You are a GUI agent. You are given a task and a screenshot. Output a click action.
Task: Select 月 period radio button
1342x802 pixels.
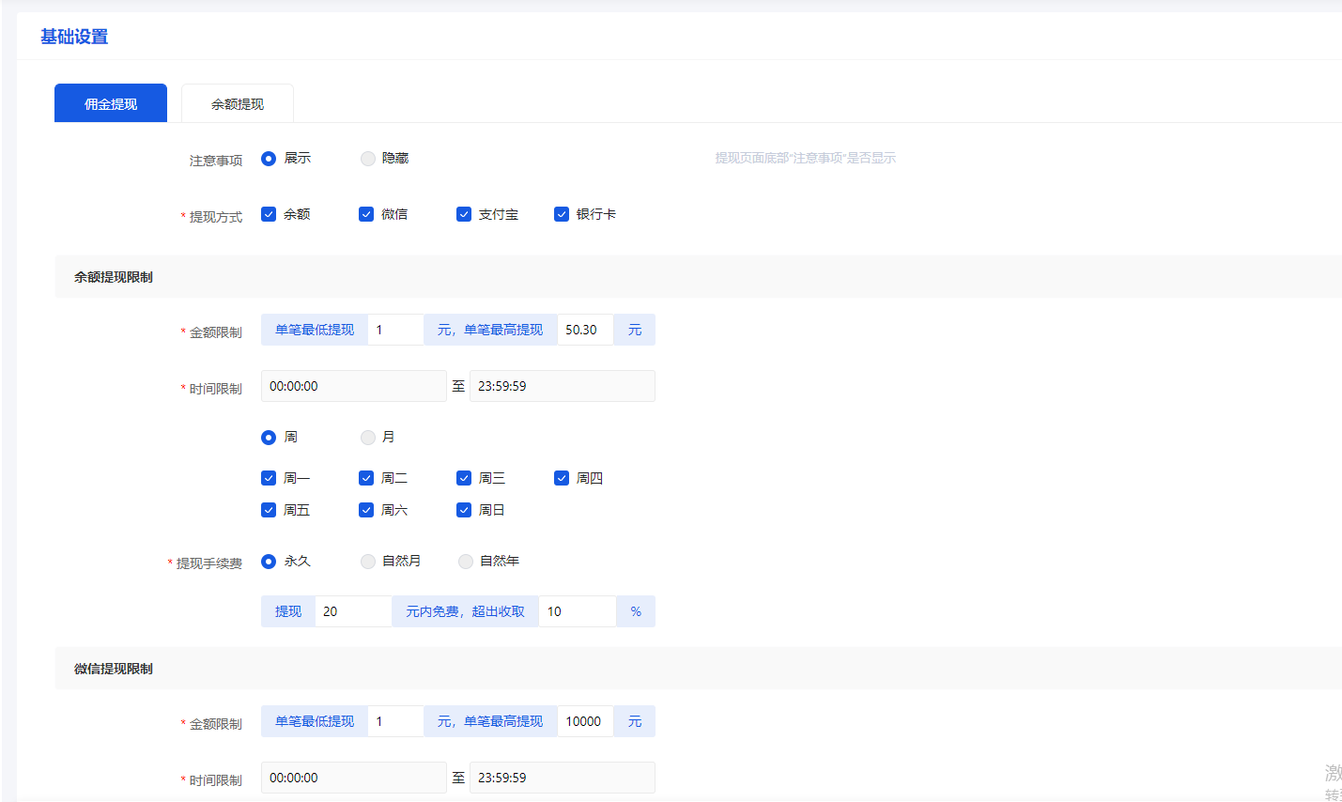pyautogui.click(x=368, y=438)
